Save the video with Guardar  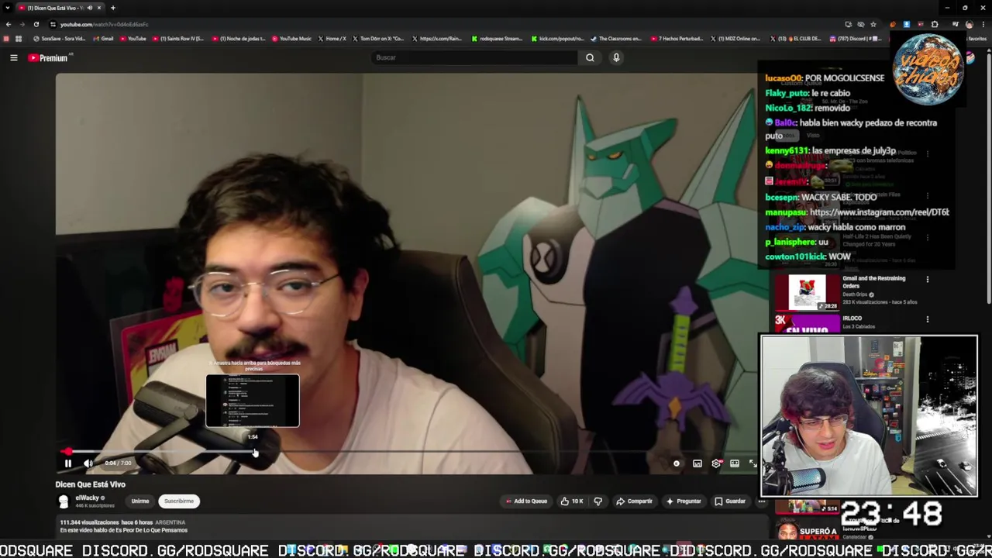(x=730, y=501)
